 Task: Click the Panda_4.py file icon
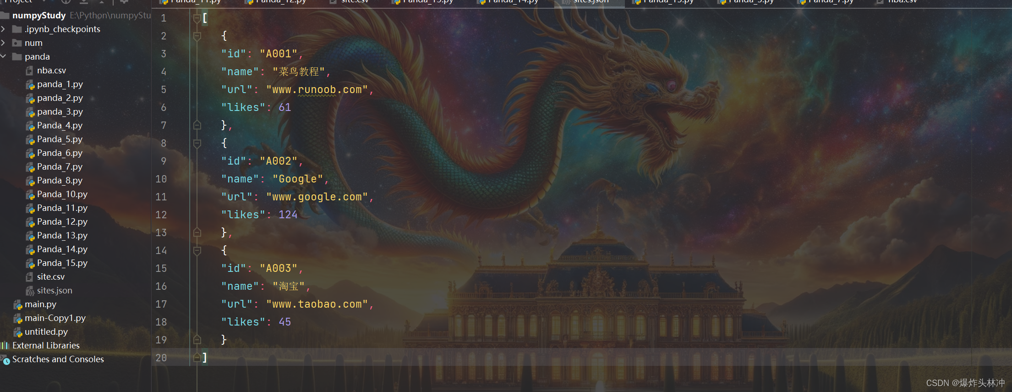click(30, 126)
